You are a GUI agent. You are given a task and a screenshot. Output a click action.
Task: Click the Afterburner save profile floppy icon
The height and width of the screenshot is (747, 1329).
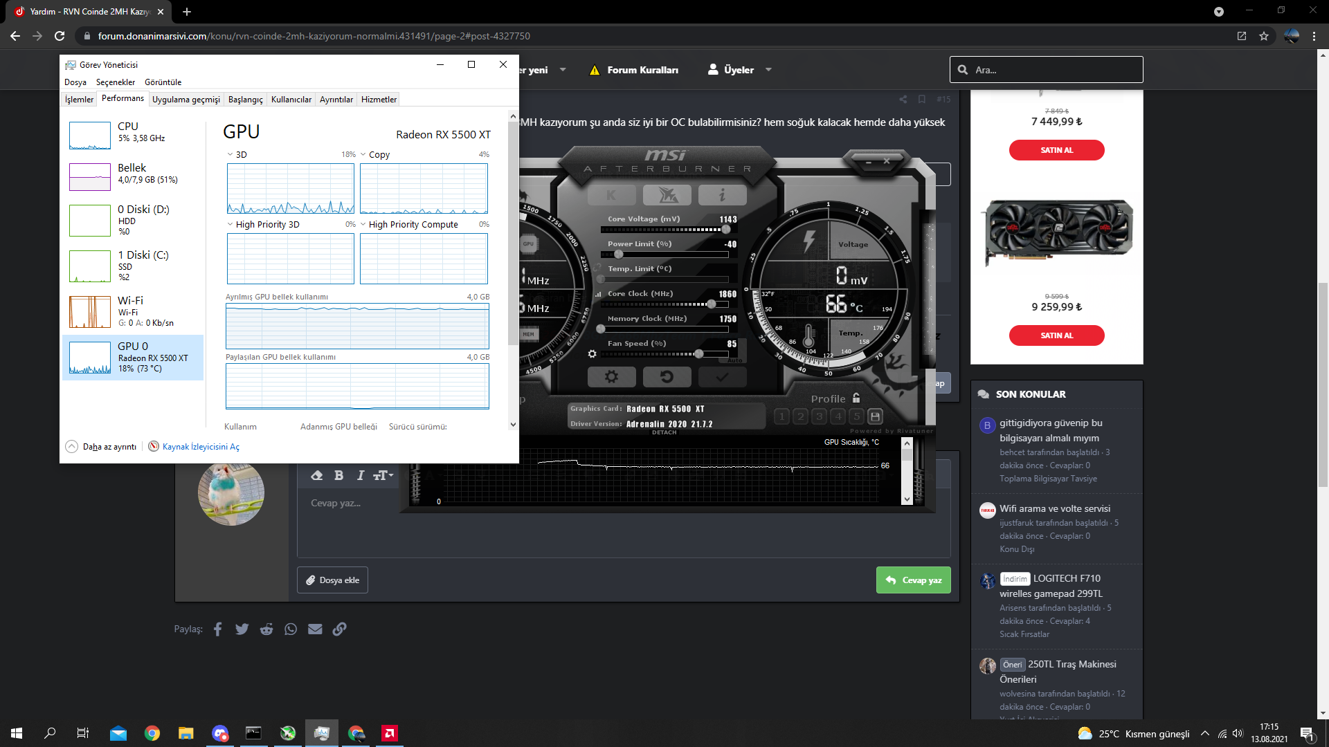click(876, 416)
